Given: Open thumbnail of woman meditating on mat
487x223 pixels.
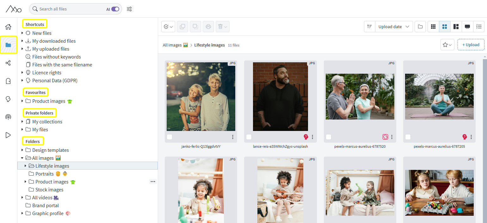Looking at the screenshot, I should click(439, 96).
